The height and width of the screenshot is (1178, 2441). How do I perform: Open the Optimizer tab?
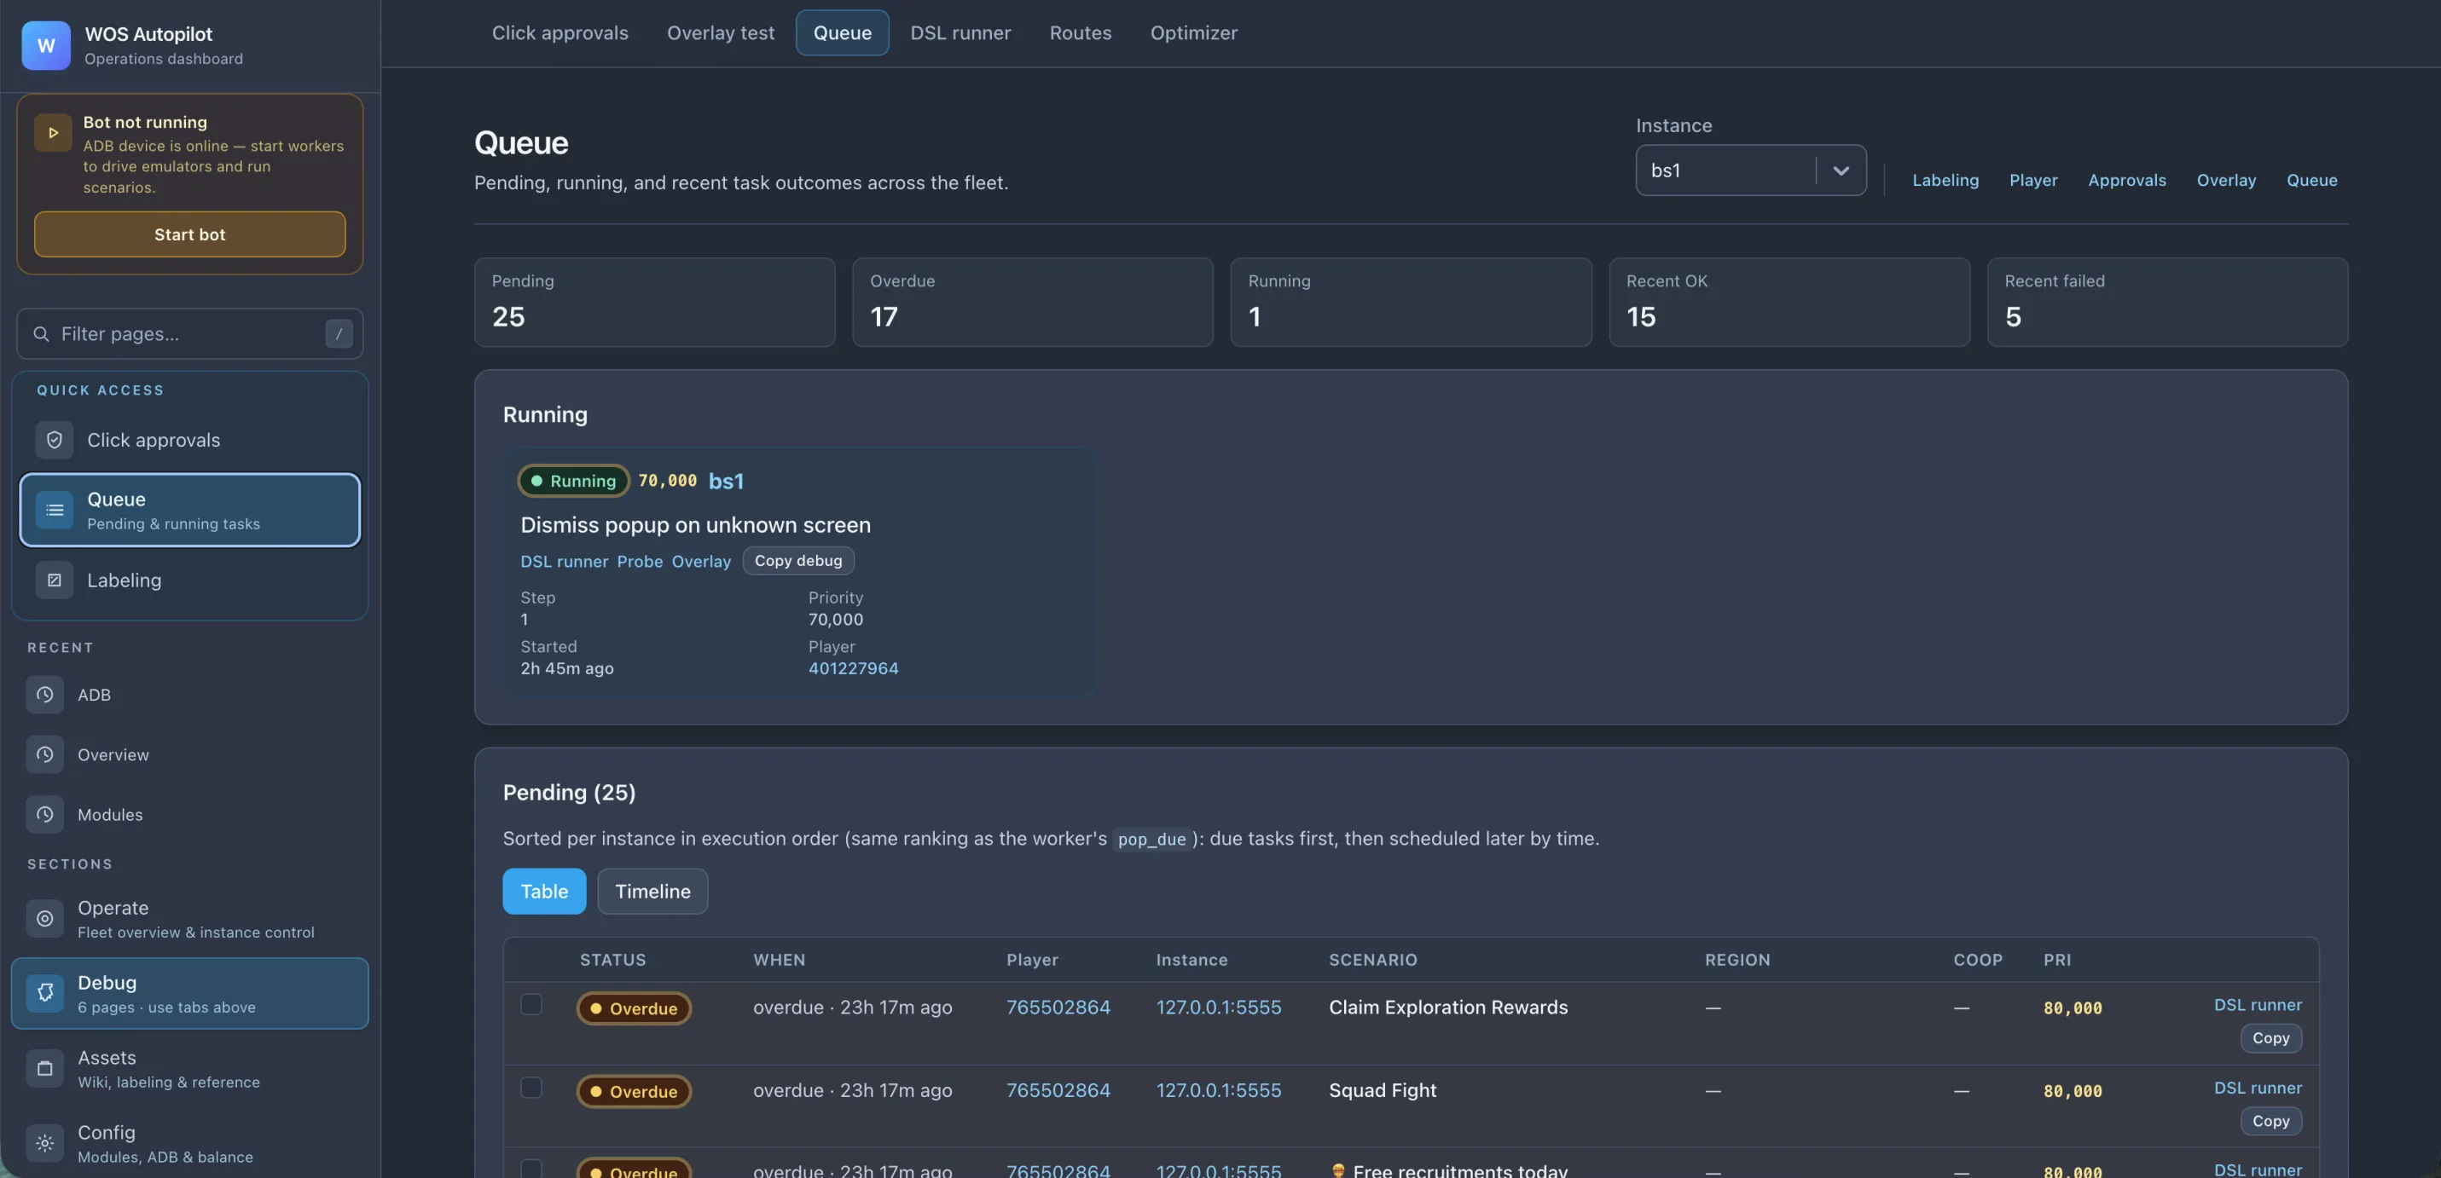[1193, 33]
